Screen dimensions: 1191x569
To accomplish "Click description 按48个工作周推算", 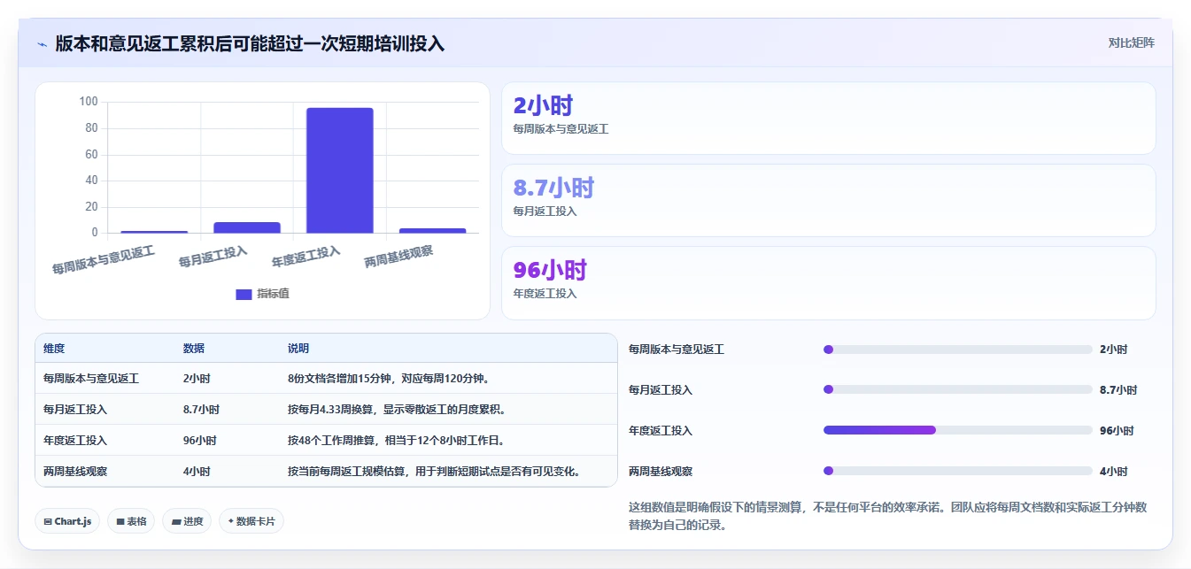I will pyautogui.click(x=396, y=440).
